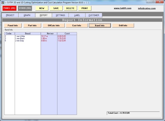Open the CUSTOMER tab
Image resolution: width=165 pixels, height=121 pixels.
tap(94, 15)
